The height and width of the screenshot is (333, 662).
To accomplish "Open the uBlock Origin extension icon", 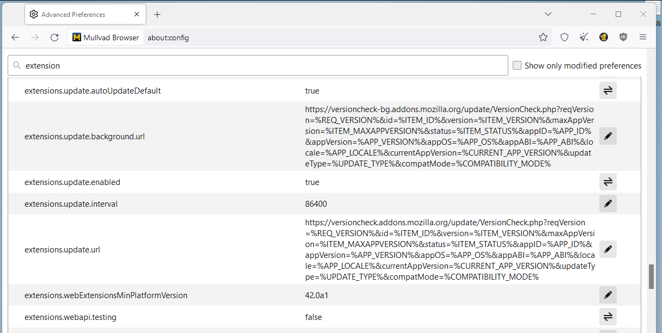I will pos(623,38).
